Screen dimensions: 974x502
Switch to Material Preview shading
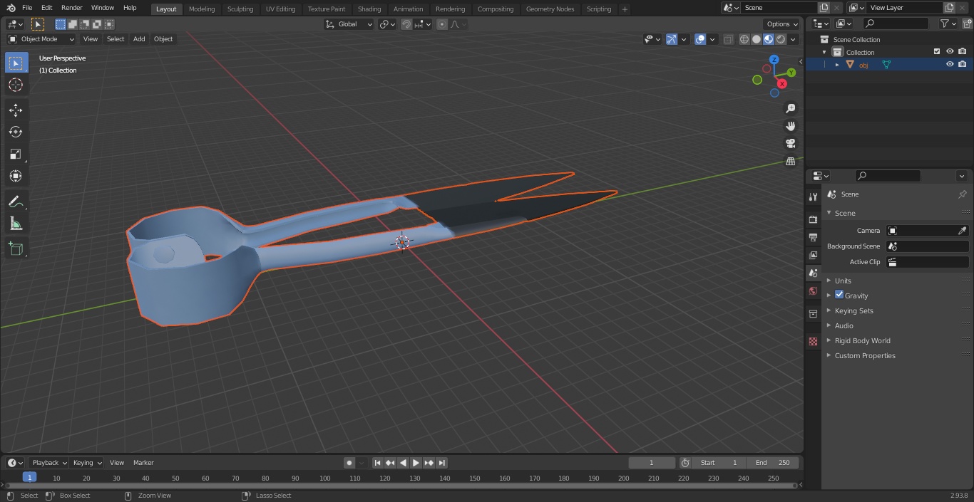pos(769,39)
